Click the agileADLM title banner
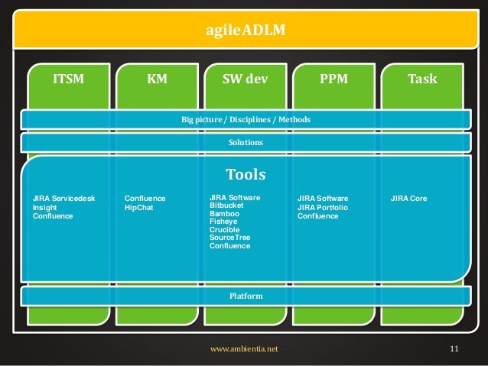 pyautogui.click(x=246, y=30)
